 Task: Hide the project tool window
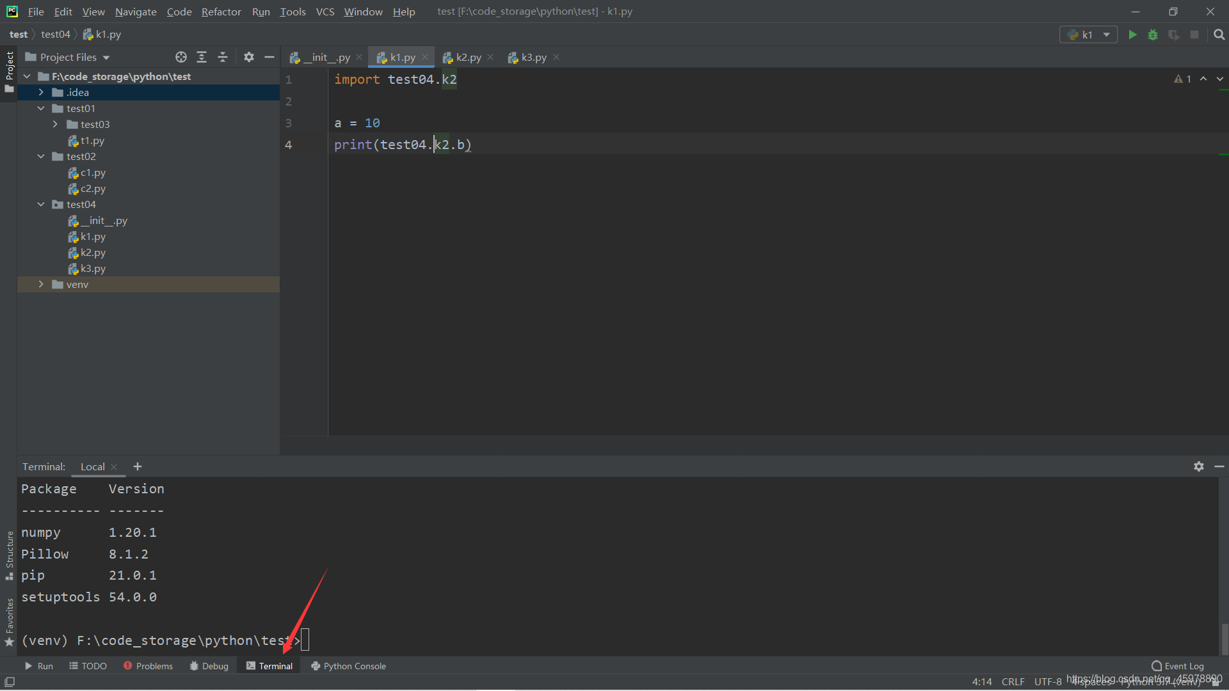[269, 57]
